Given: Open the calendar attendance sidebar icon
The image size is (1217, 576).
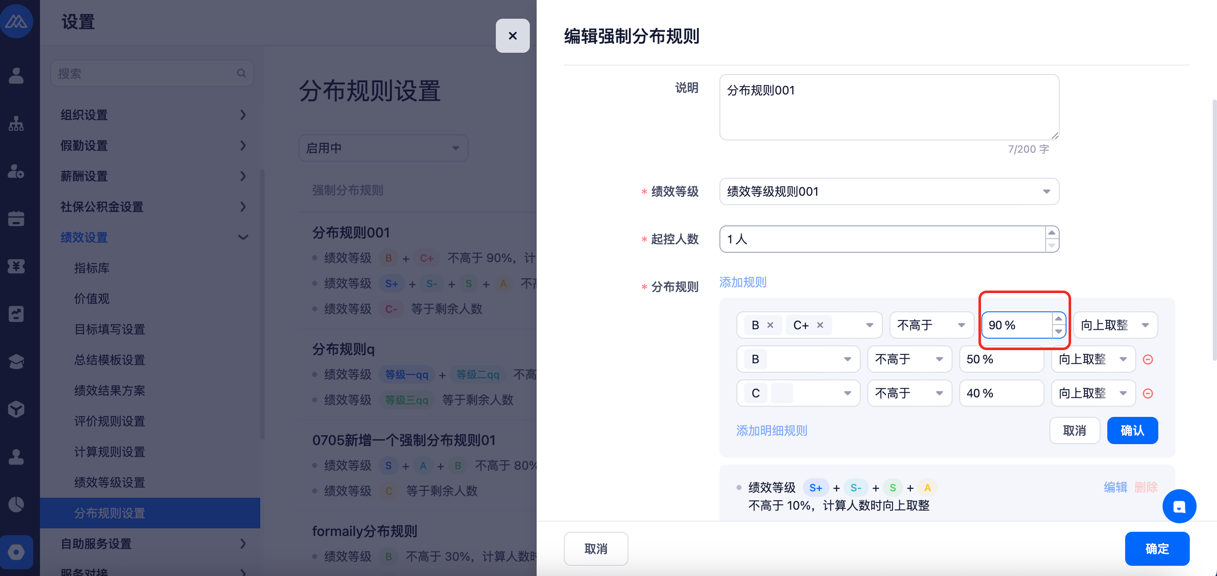Looking at the screenshot, I should coord(17,218).
